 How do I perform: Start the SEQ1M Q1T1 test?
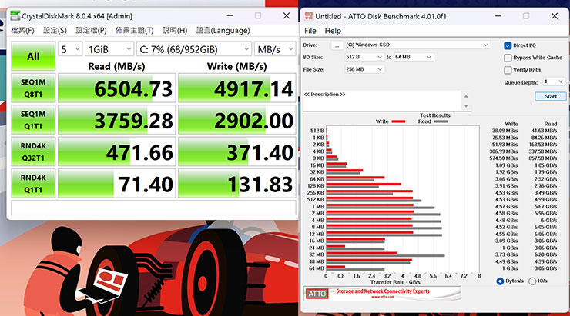[33, 120]
